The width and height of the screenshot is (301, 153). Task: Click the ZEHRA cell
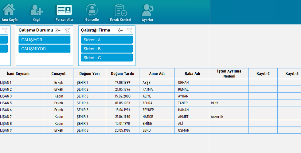[x=157, y=103]
